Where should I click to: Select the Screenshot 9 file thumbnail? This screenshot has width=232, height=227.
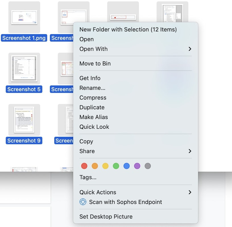(x=24, y=120)
